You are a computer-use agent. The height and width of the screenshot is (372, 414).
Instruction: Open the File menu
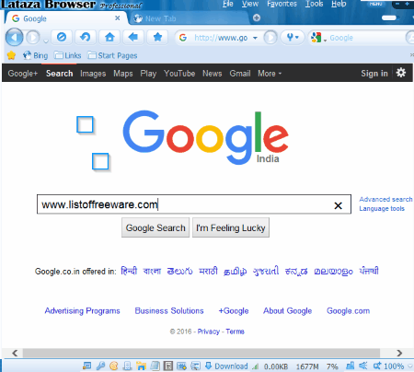click(x=228, y=4)
